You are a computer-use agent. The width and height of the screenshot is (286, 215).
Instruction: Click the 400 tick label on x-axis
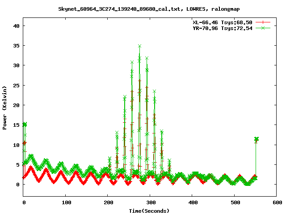pyautogui.click(x=192, y=202)
